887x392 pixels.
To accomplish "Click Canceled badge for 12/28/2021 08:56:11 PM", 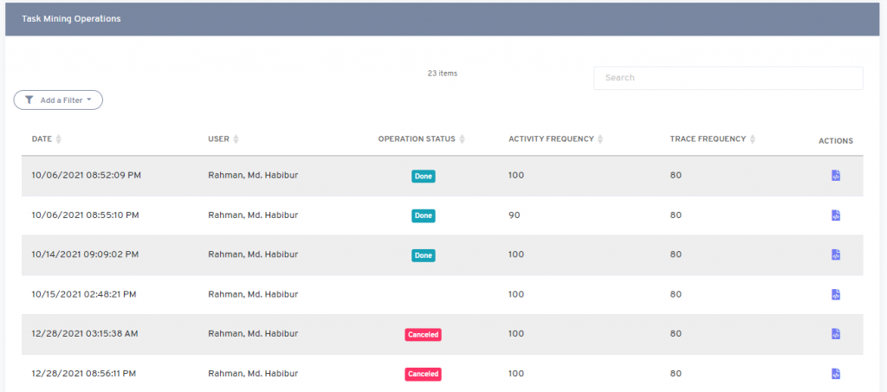I will [423, 374].
